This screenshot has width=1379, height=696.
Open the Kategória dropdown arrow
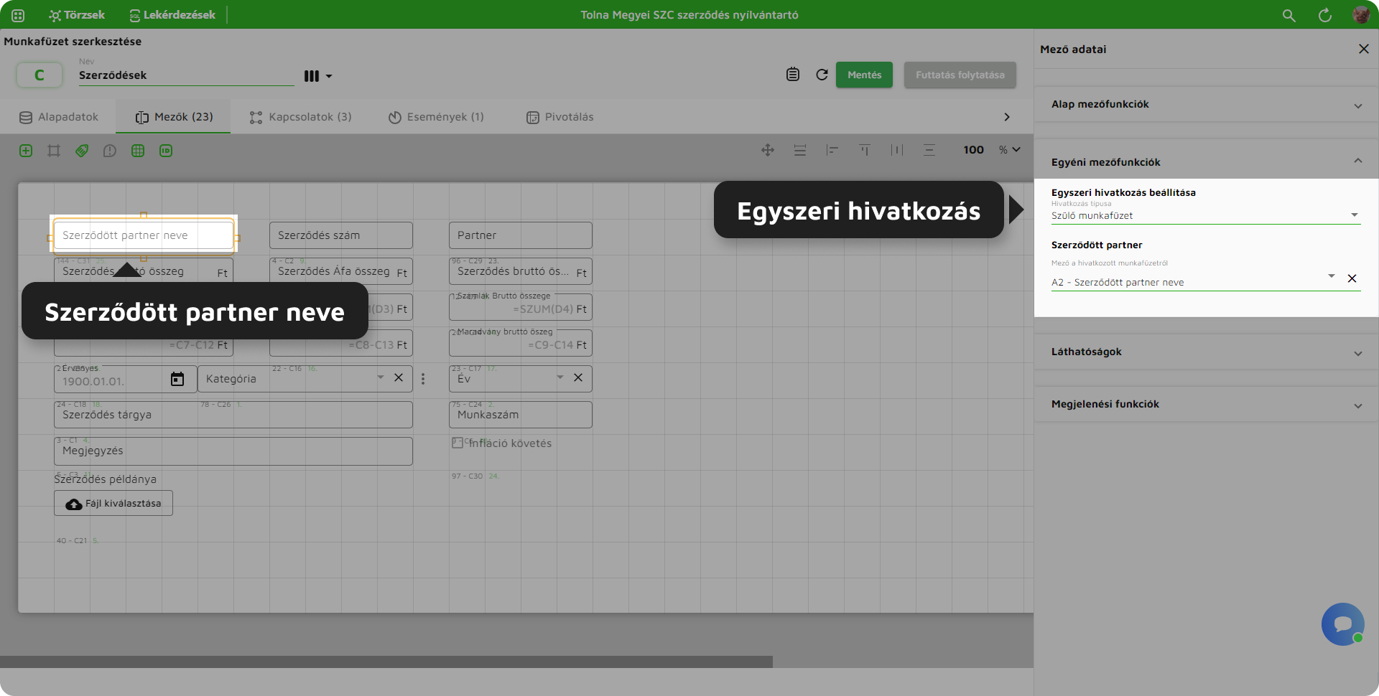pyautogui.click(x=381, y=377)
